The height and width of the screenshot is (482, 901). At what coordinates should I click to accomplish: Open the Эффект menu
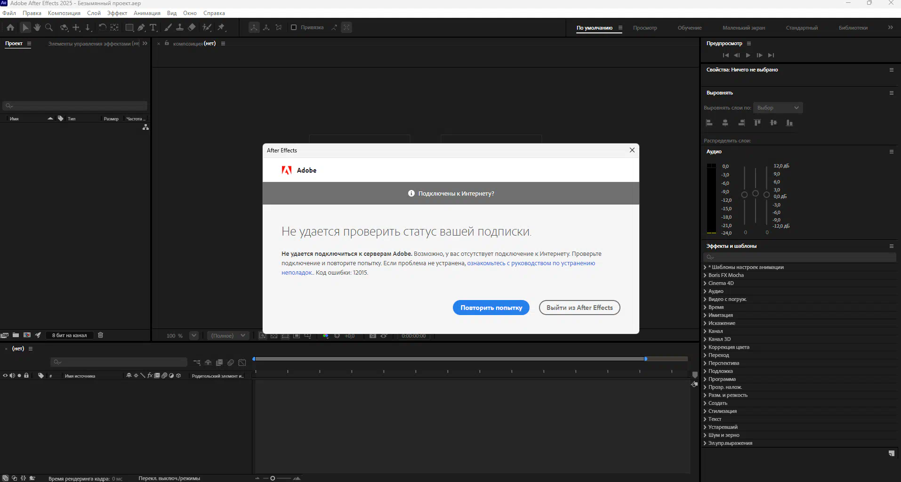(x=117, y=13)
